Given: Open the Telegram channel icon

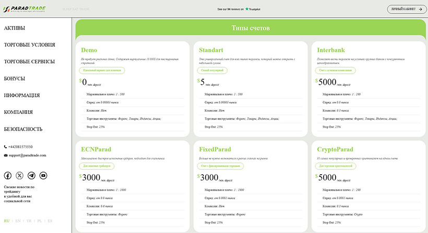Looking at the screenshot, I should tap(31, 176).
